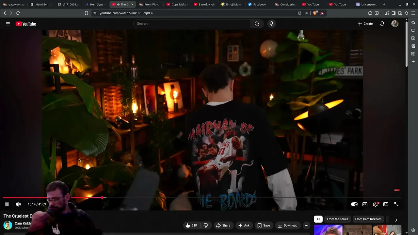This screenshot has width=418, height=235.
Task: Save the video to a playlist
Action: click(x=264, y=226)
